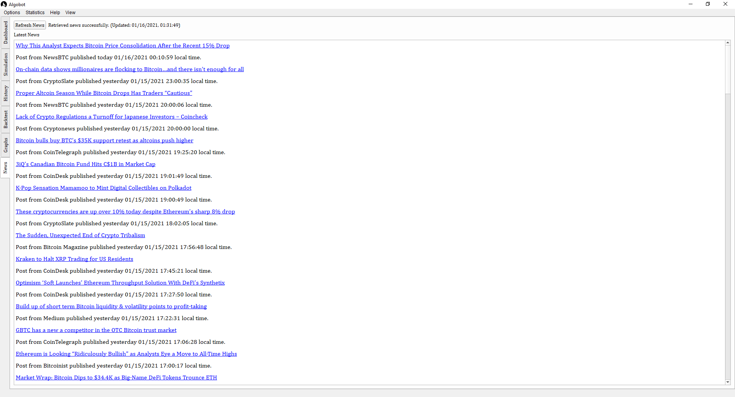The height and width of the screenshot is (397, 735).
Task: Switch to the Simulation tab
Action: point(5,65)
